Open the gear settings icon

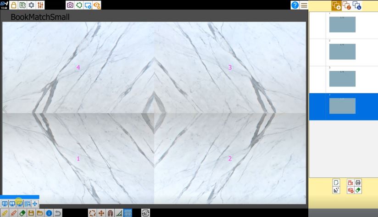click(31, 5)
